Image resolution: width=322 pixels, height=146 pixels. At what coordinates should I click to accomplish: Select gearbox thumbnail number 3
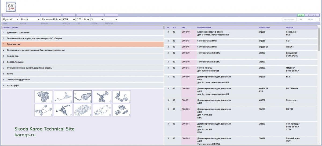83,96
